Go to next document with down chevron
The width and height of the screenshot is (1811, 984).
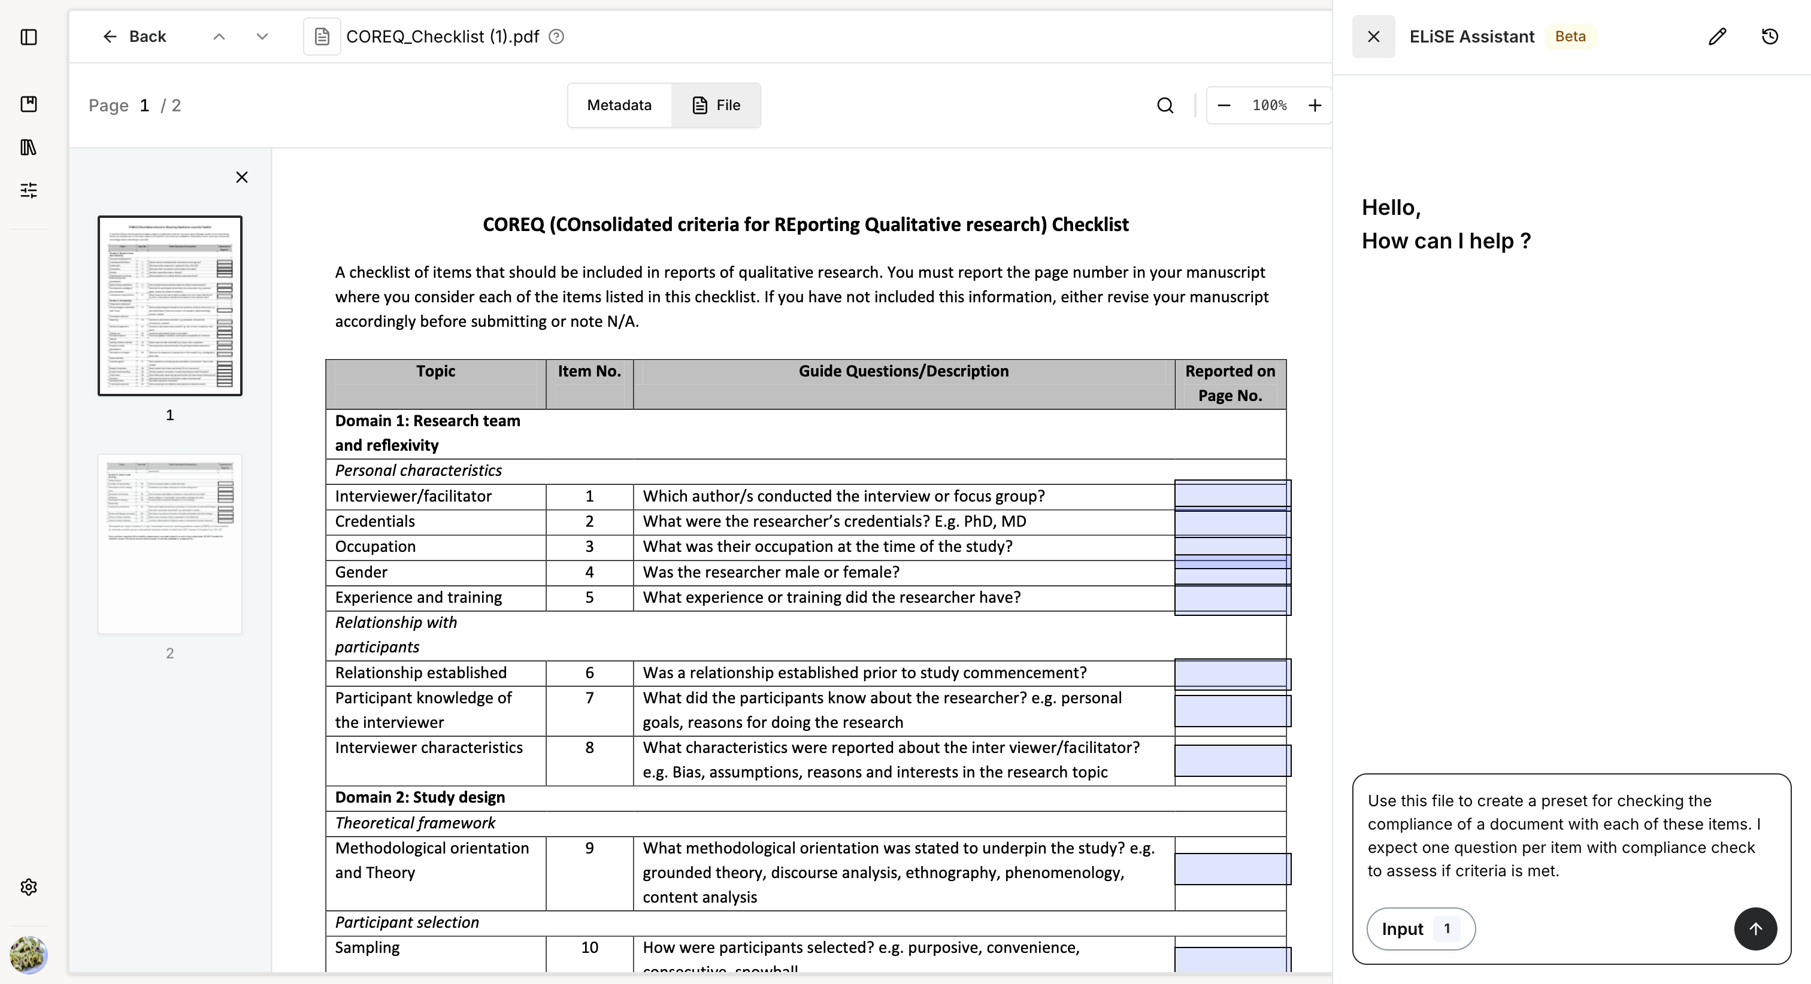pyautogui.click(x=262, y=37)
